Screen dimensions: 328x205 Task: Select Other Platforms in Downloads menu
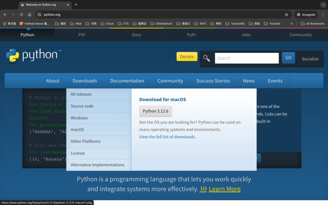tap(99, 141)
